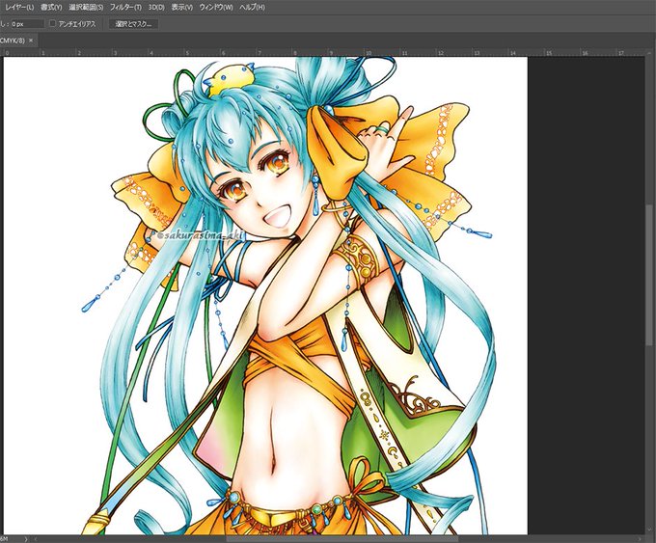Viewport: 656px width, 543px height.
Task: Enable the アンチエイリアス checkbox
Action: coord(52,24)
